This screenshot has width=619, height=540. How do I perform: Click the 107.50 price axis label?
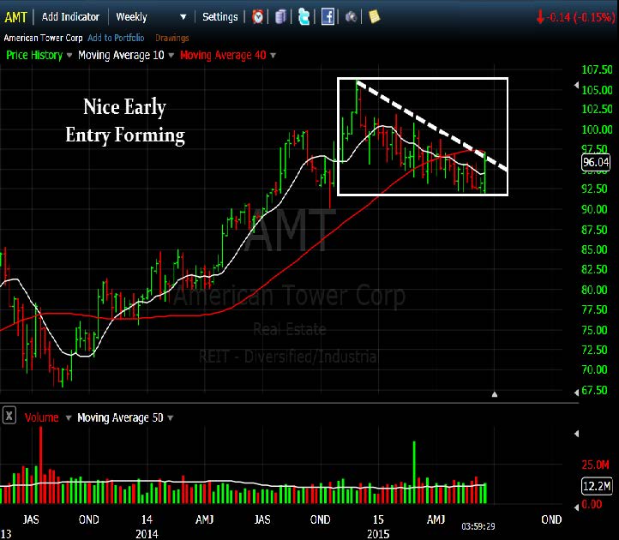(597, 70)
